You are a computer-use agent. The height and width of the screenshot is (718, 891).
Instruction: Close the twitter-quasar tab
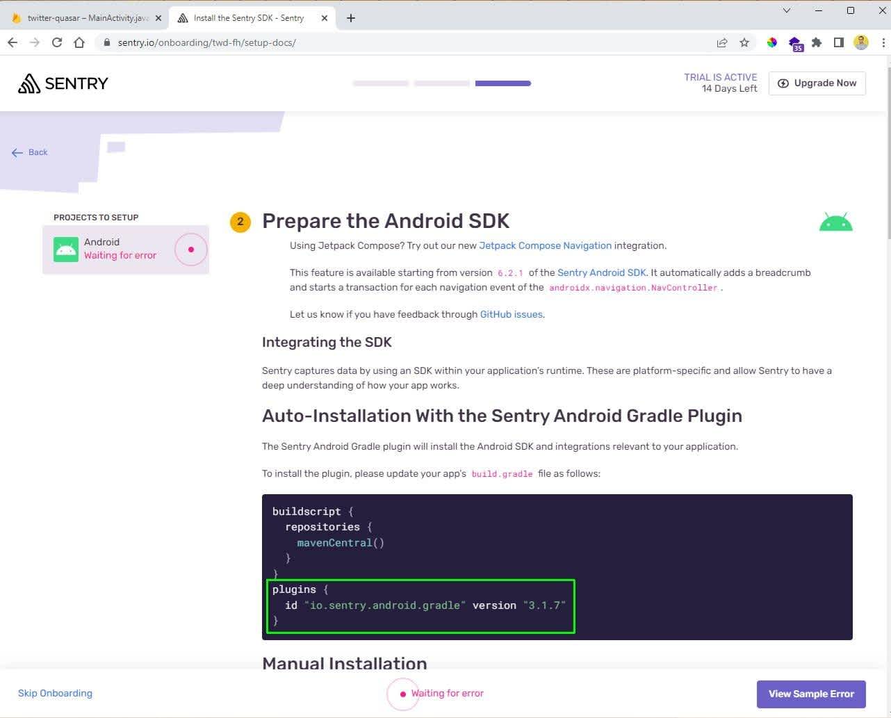tap(158, 18)
